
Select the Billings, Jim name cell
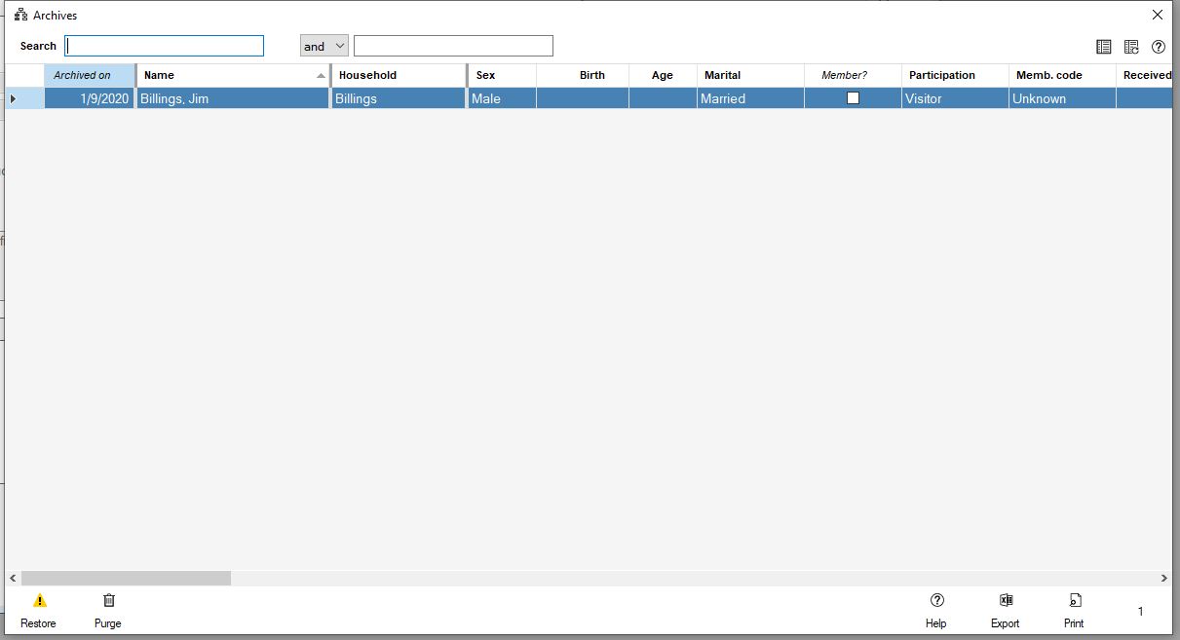click(x=232, y=98)
